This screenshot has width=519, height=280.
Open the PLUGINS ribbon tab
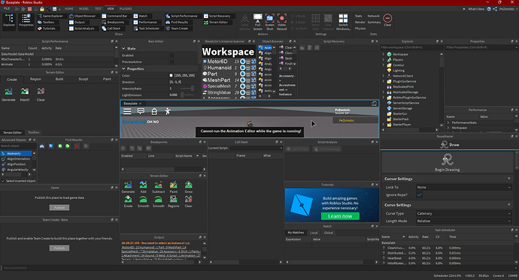point(126,8)
